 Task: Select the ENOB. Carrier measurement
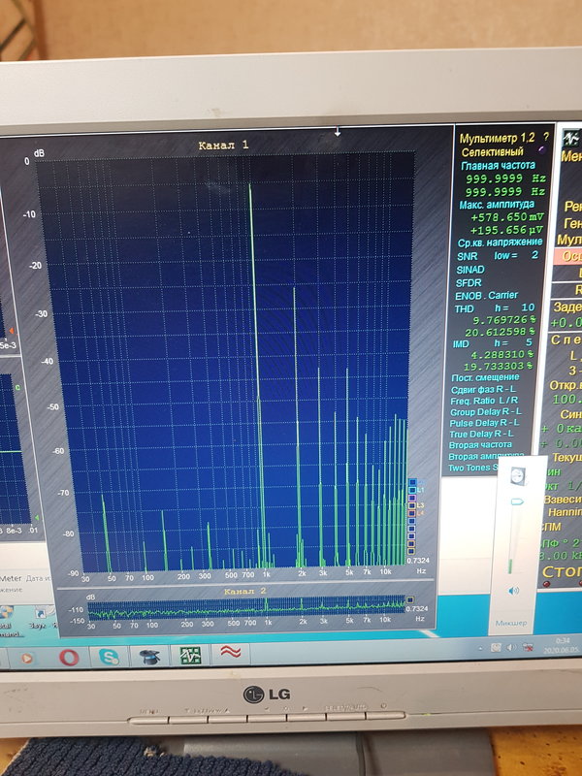tap(486, 295)
